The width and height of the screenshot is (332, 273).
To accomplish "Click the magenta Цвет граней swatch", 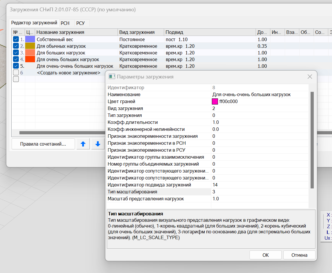I will pyautogui.click(x=215, y=102).
